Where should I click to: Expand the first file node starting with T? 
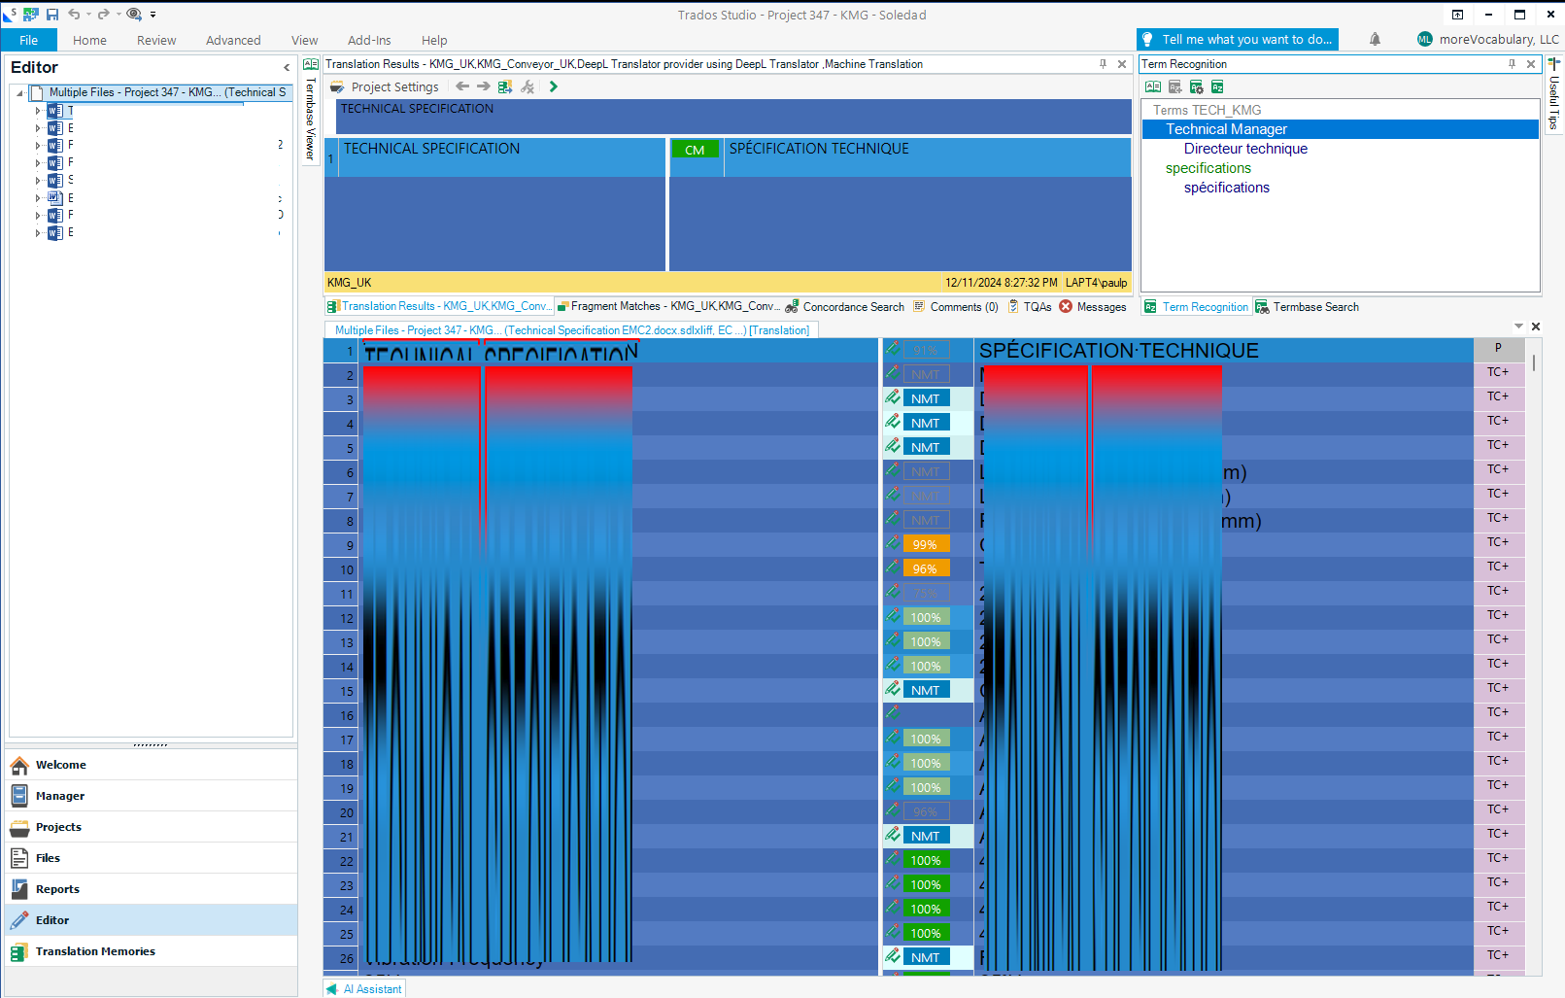point(38,111)
